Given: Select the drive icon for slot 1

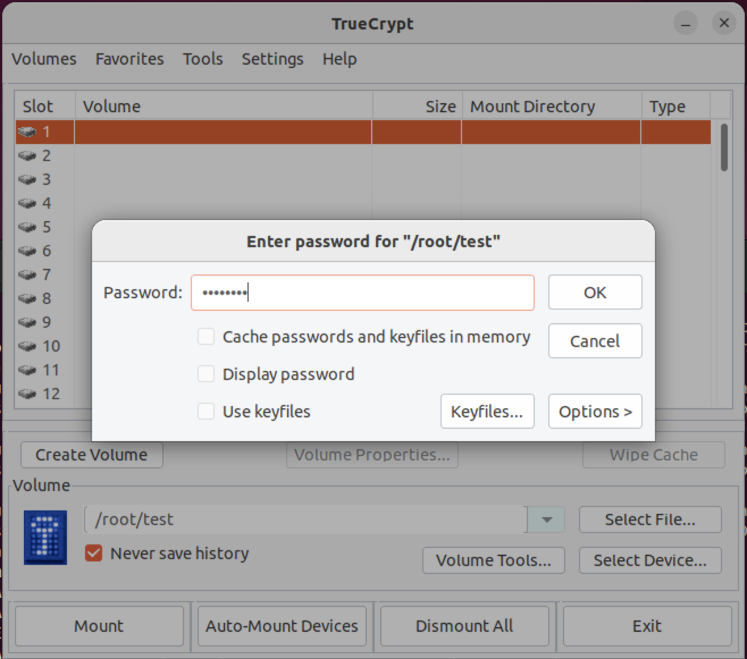Looking at the screenshot, I should 27,132.
